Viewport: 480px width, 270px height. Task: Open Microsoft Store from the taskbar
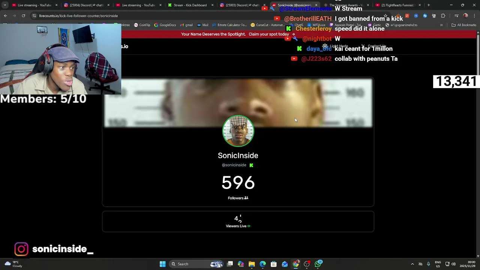tap(274, 264)
